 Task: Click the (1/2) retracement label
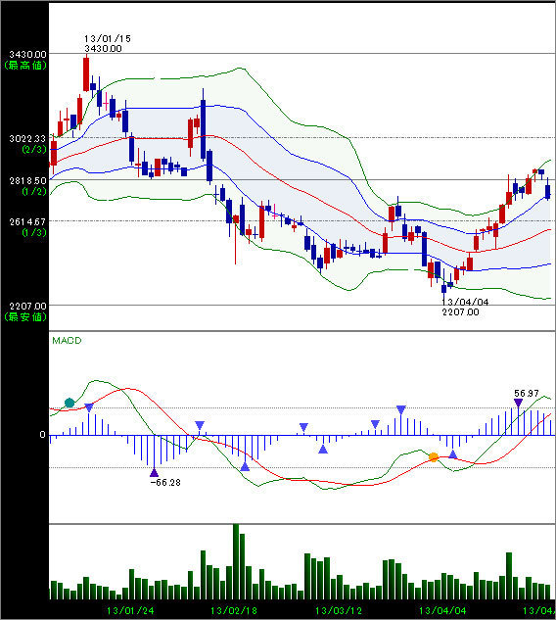(x=34, y=192)
